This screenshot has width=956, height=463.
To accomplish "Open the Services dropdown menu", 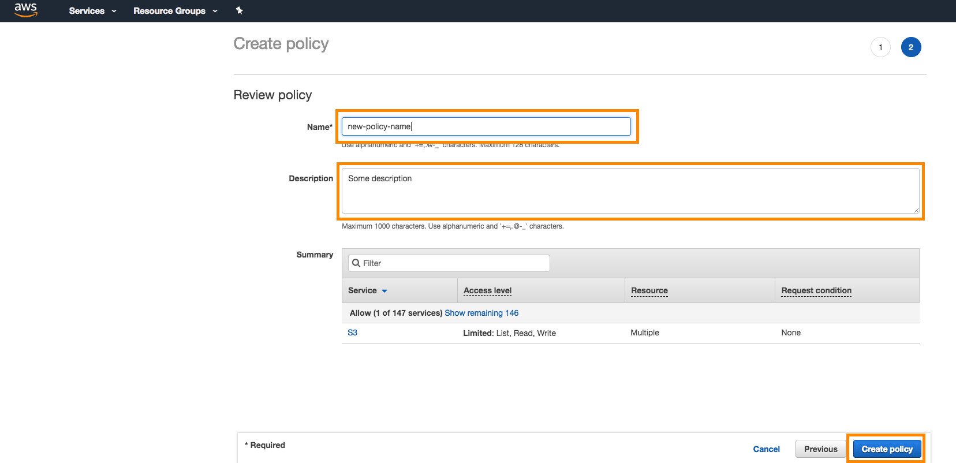I will [x=92, y=11].
